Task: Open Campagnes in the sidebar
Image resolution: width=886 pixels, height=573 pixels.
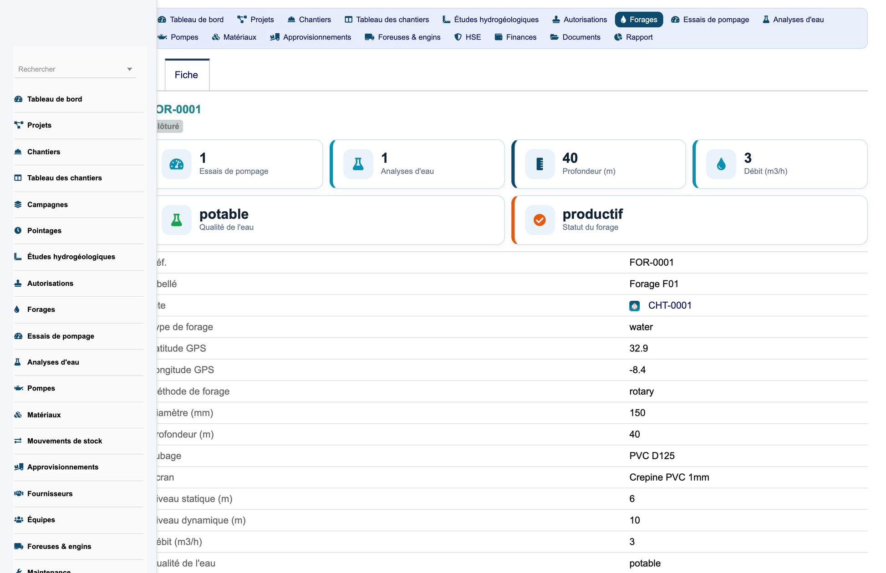Action: pyautogui.click(x=47, y=204)
